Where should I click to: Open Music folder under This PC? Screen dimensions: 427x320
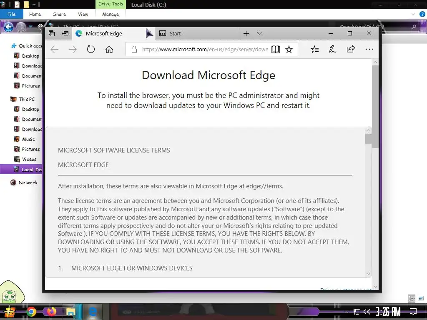tap(25, 139)
